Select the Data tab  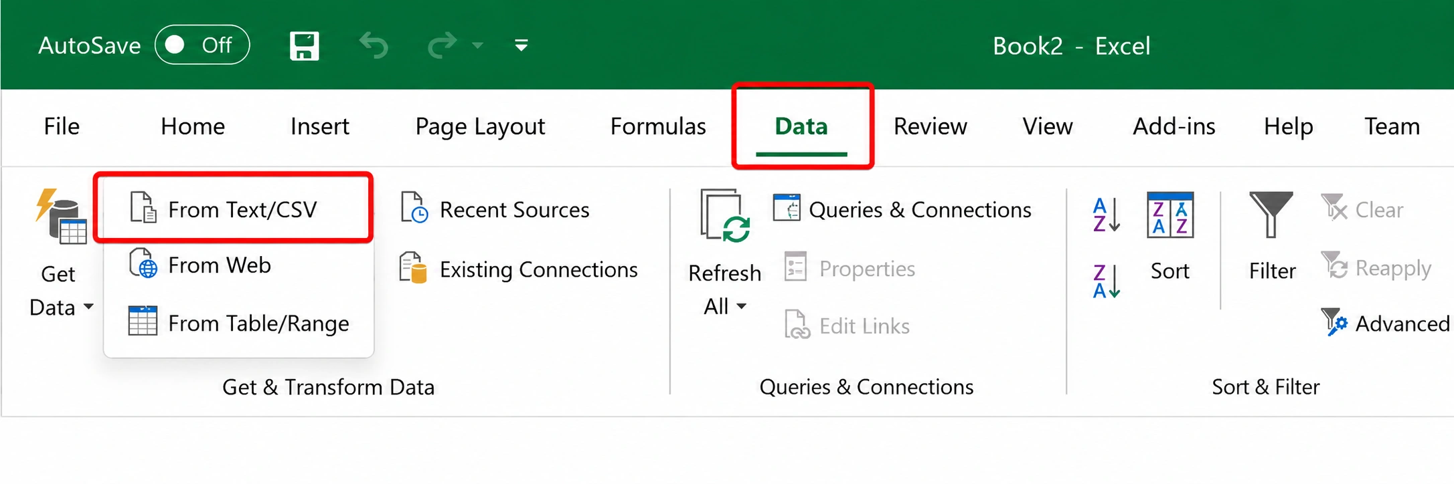pyautogui.click(x=801, y=126)
